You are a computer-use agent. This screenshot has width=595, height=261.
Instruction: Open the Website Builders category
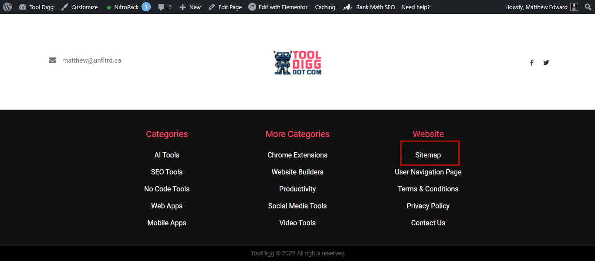pos(297,172)
